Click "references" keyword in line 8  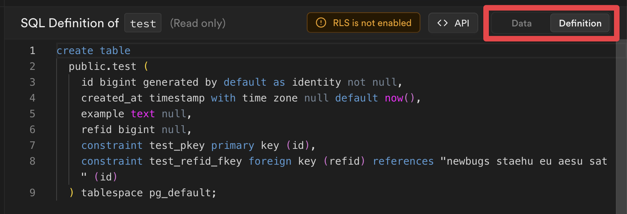click(x=403, y=161)
